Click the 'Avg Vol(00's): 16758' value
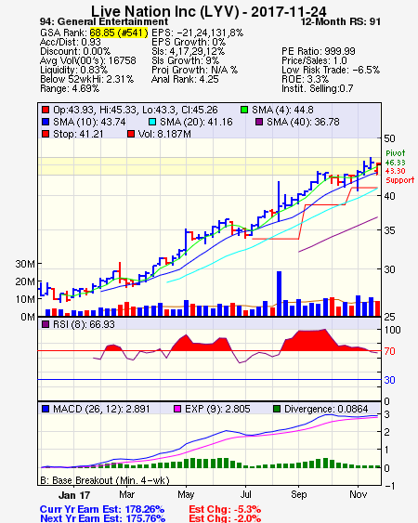This screenshot has width=418, height=523. (88, 60)
